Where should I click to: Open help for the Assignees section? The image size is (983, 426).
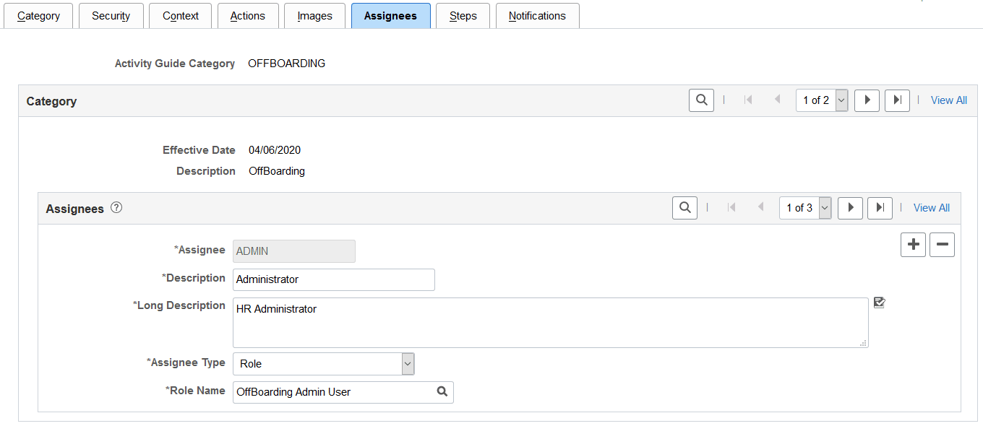(116, 208)
